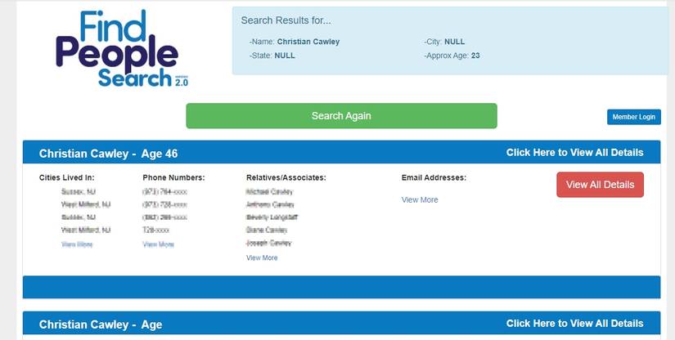
Task: Click the last blurred relative 'Joseph Cawley'
Action: pos(268,244)
